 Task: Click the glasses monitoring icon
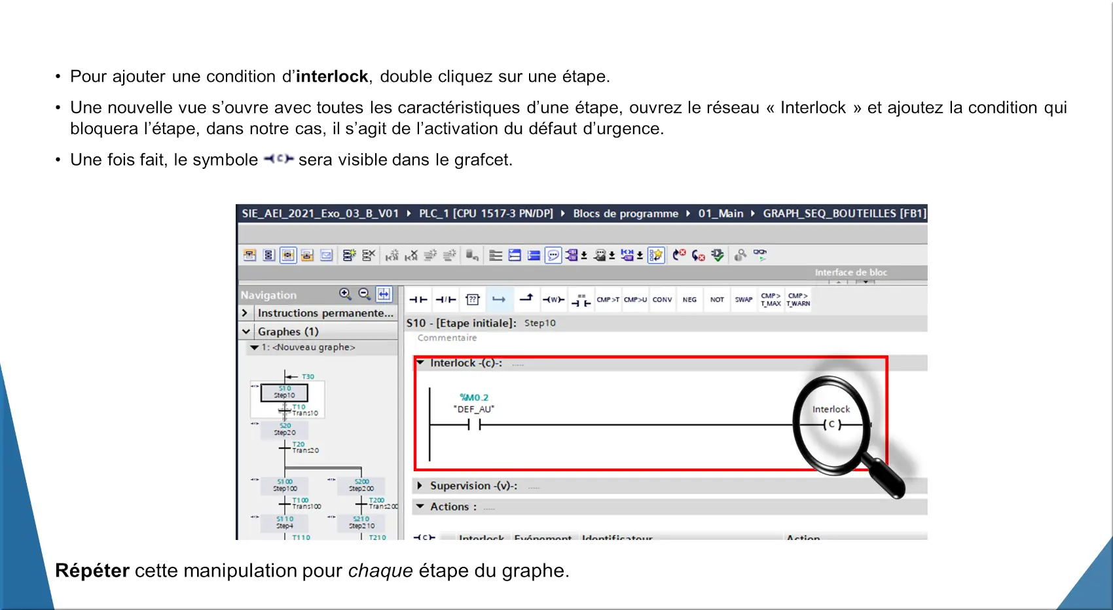(759, 255)
